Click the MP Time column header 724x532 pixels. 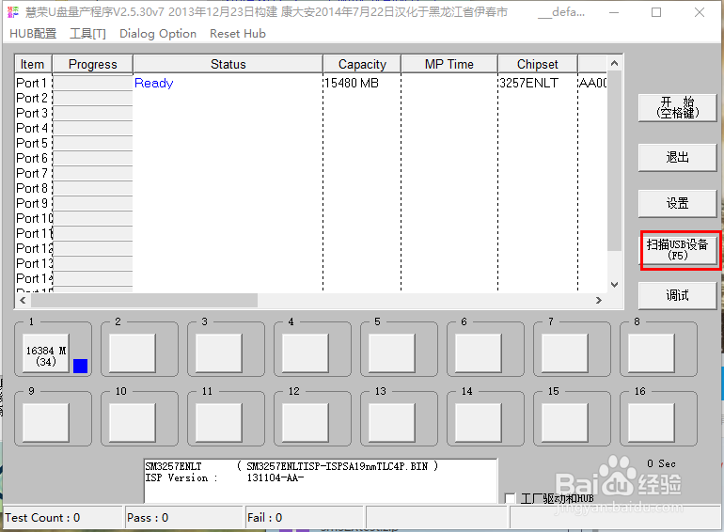[449, 64]
